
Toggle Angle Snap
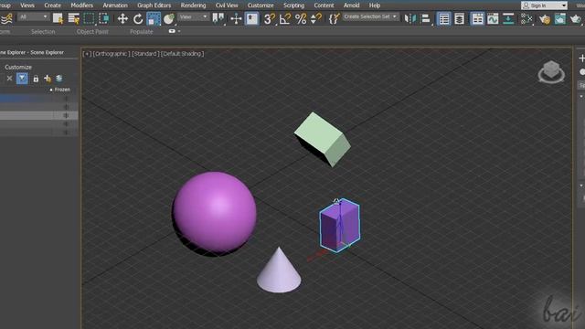coord(285,18)
